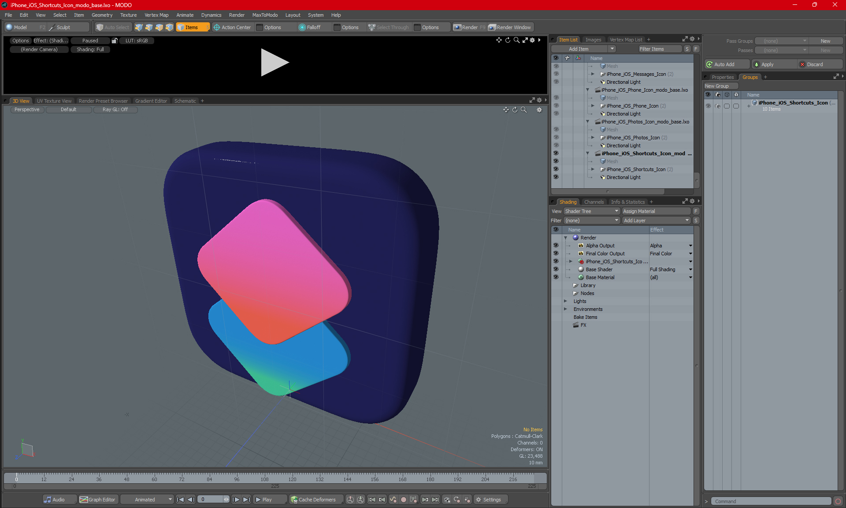Select the Falloff tool icon

point(302,27)
